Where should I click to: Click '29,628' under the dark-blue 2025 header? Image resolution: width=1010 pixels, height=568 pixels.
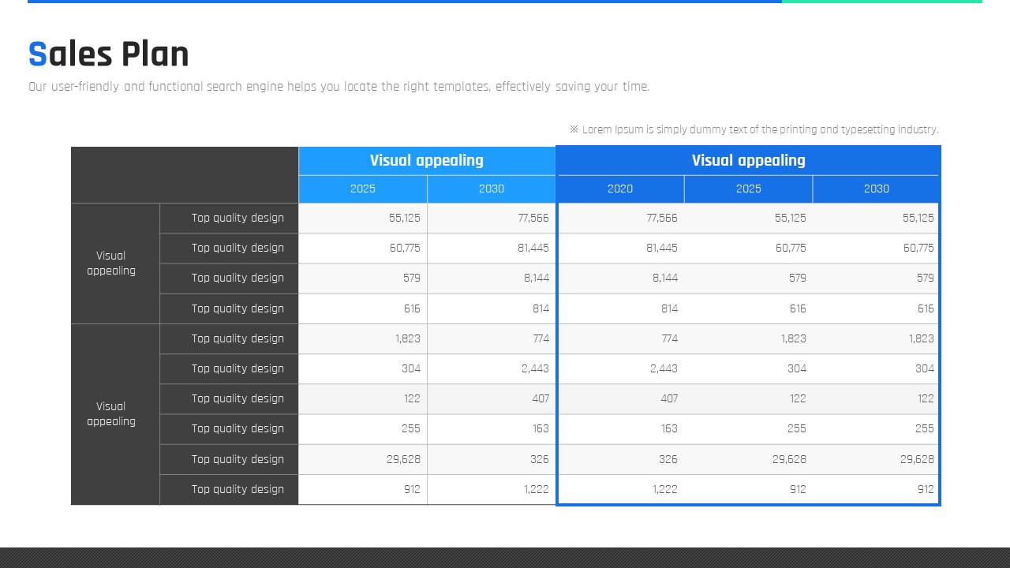point(790,459)
